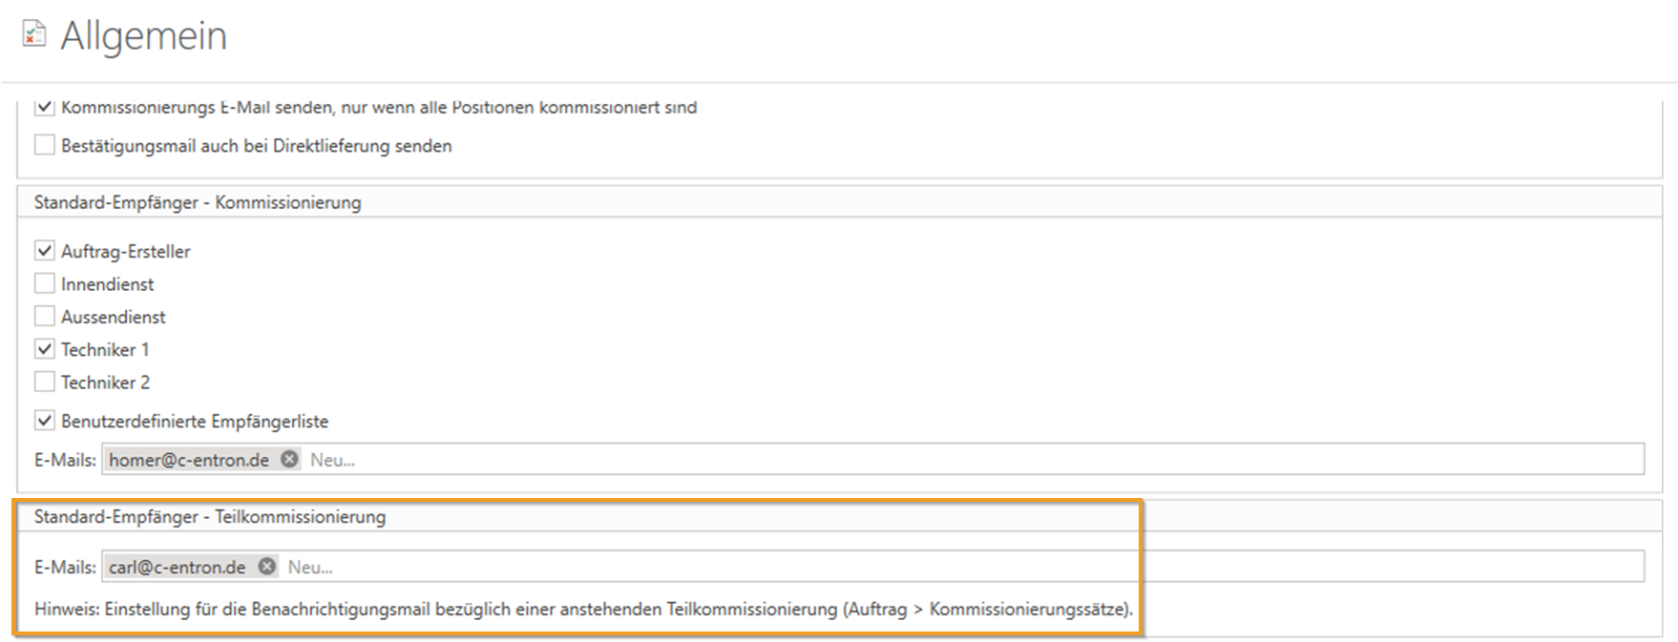Image resolution: width=1678 pixels, height=642 pixels.
Task: Click the vertical scrollbar on the right
Action: click(1669, 362)
